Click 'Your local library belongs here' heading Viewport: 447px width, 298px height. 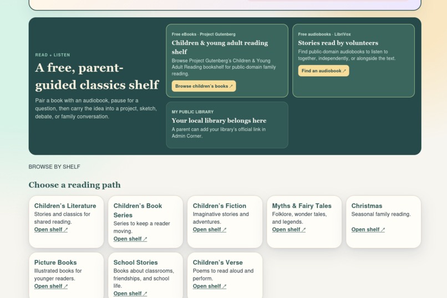tap(219, 120)
